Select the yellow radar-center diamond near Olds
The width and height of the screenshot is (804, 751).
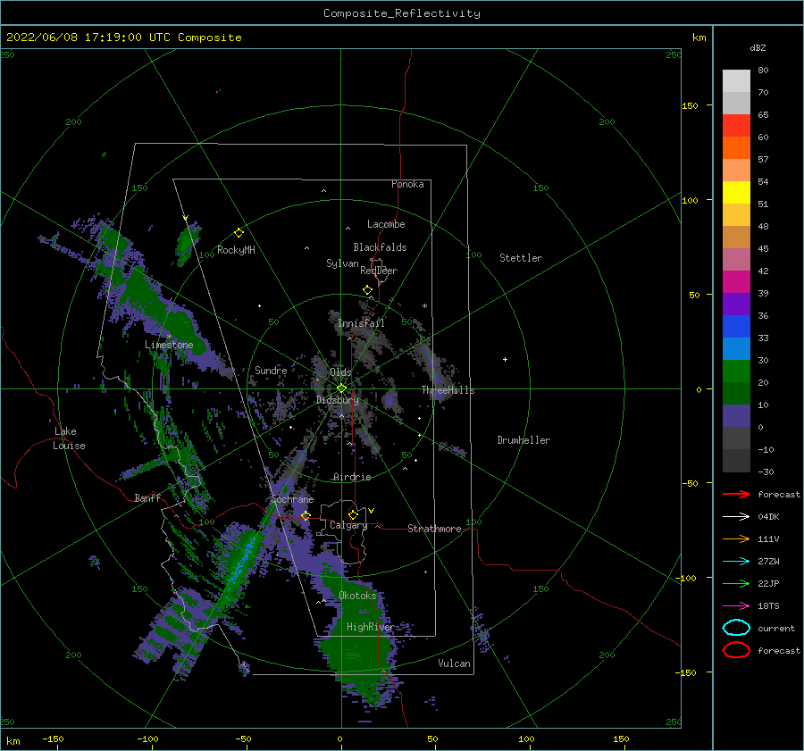coord(341,388)
